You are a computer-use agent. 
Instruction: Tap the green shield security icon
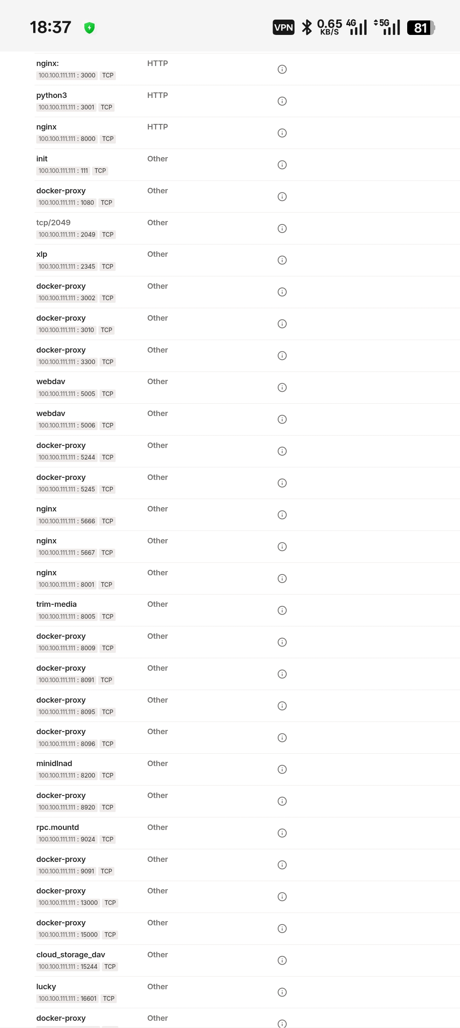point(89,28)
